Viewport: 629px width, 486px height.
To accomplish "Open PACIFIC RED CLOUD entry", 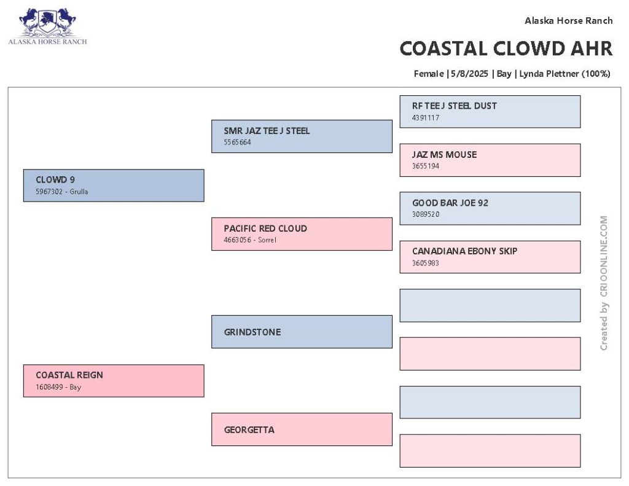I will (302, 234).
